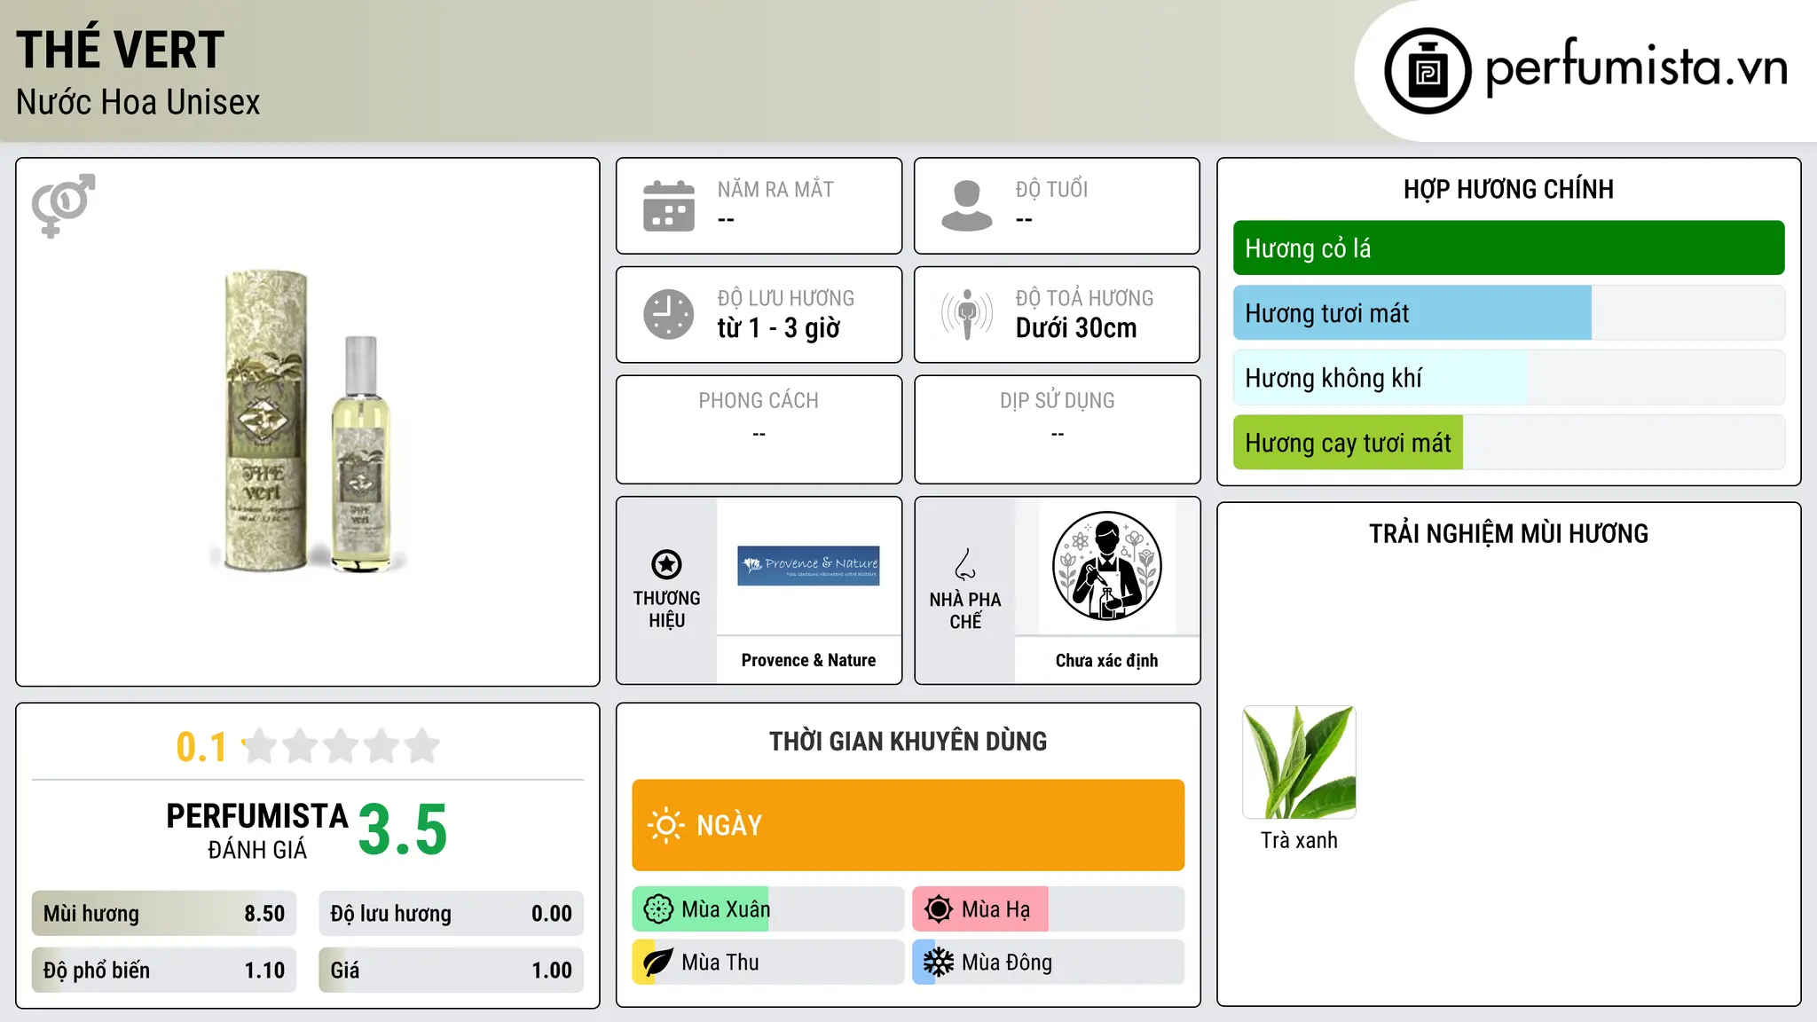Click the five-star rating row
This screenshot has height=1022, width=1817.
coord(341,746)
